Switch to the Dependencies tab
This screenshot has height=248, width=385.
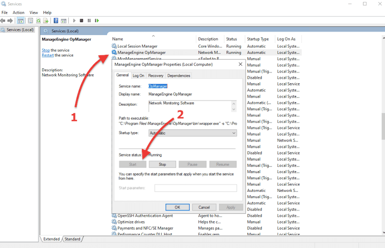click(179, 75)
